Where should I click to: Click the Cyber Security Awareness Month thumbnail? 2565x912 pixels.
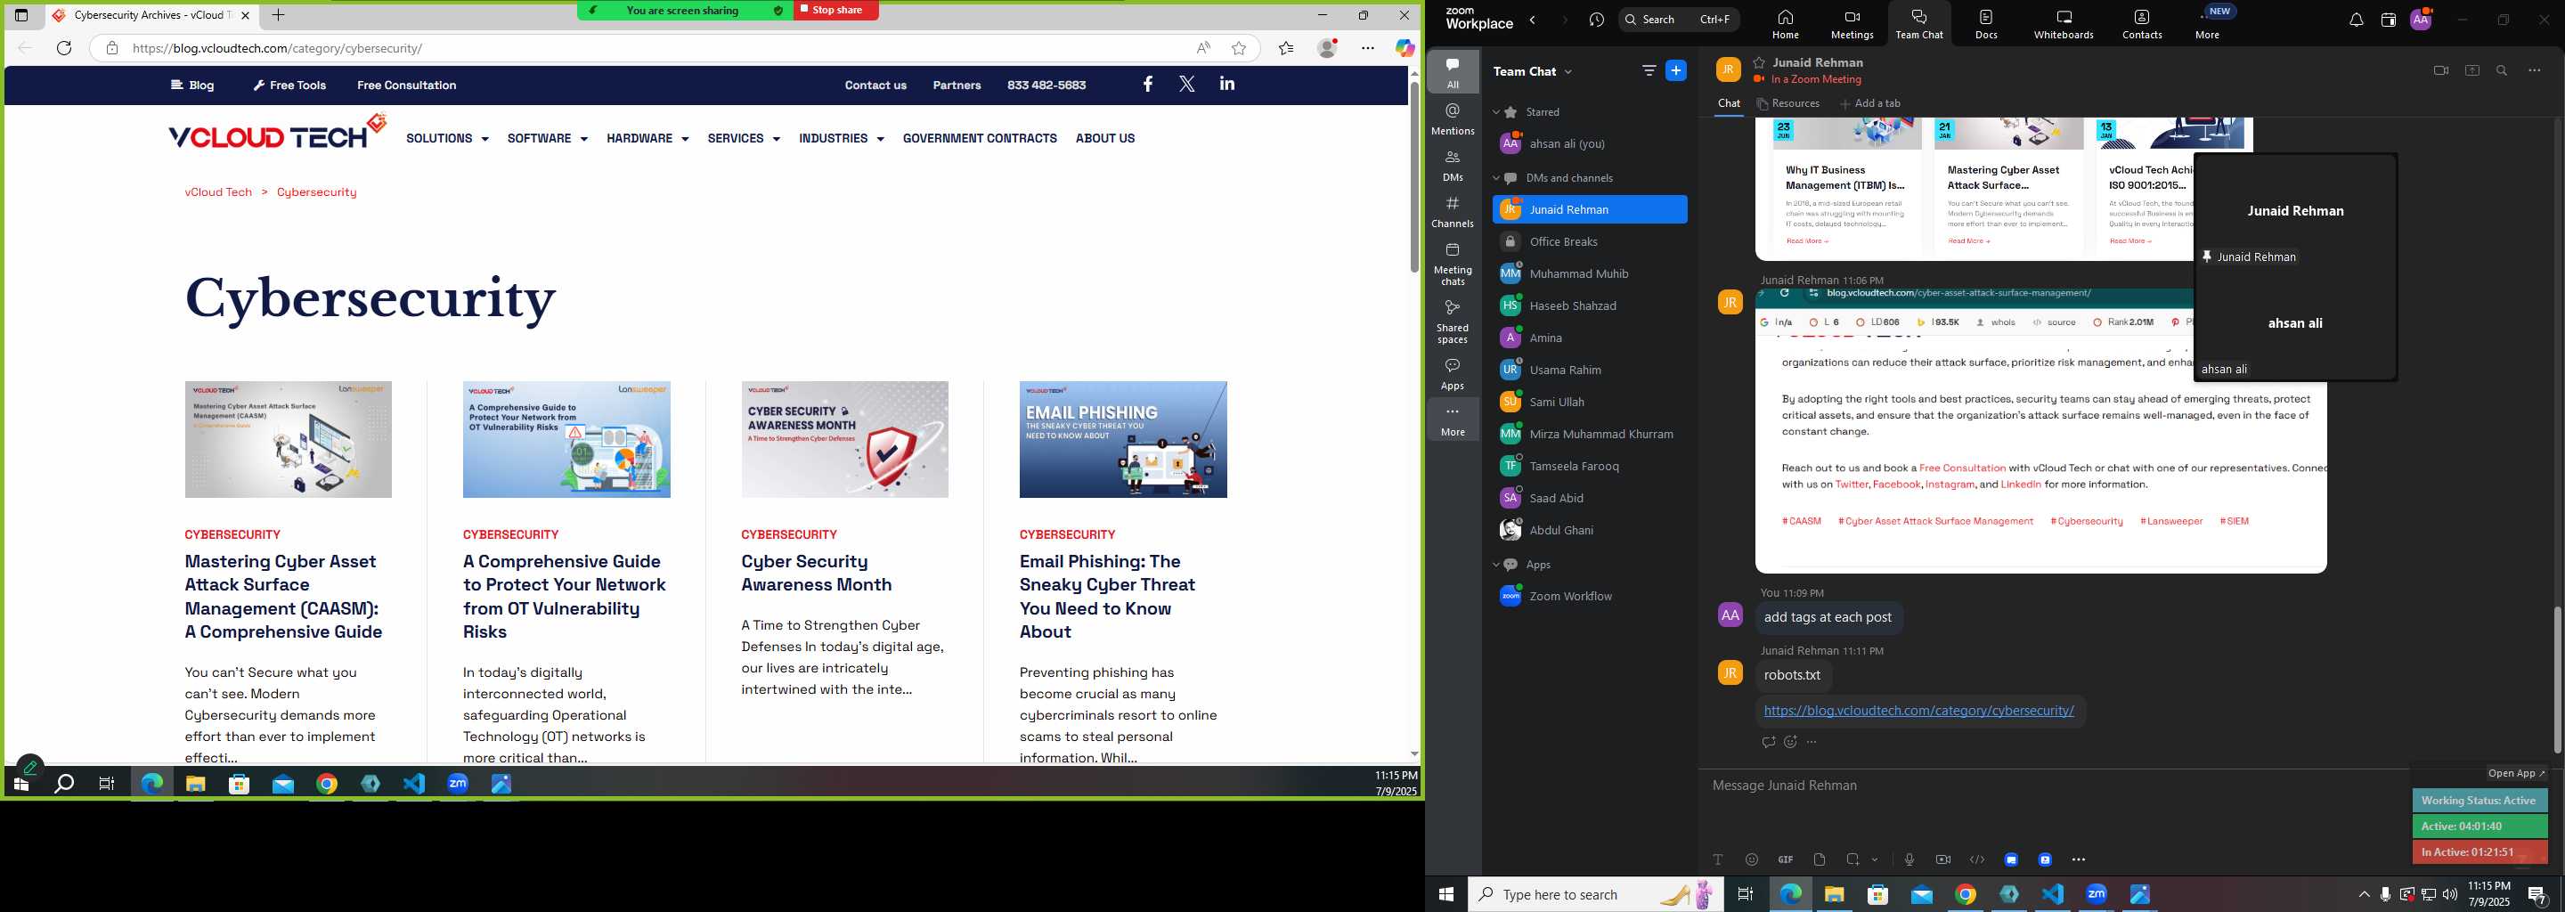(x=844, y=439)
